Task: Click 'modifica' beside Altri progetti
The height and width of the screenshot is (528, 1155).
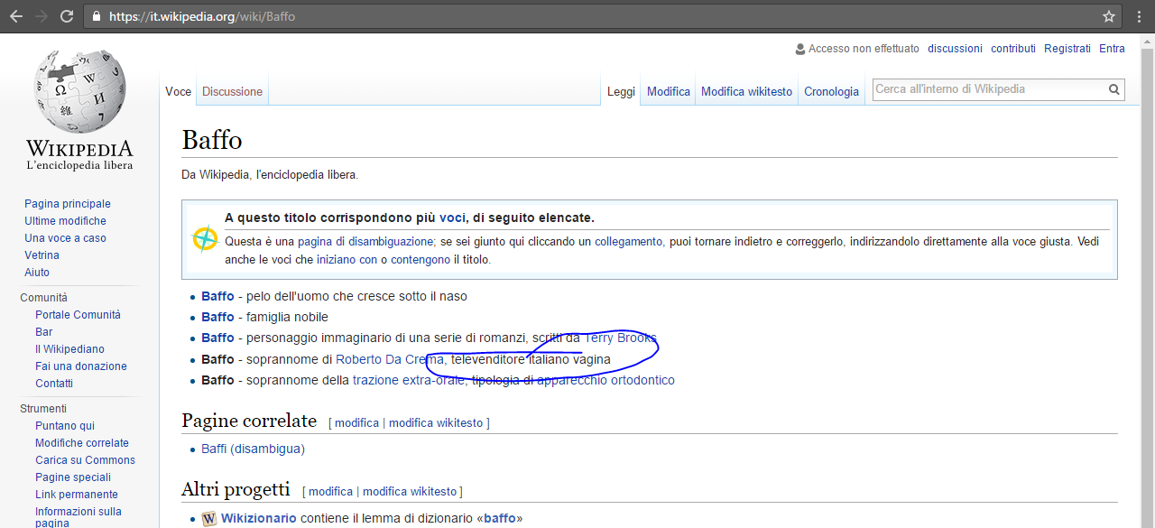Action: pyautogui.click(x=331, y=492)
